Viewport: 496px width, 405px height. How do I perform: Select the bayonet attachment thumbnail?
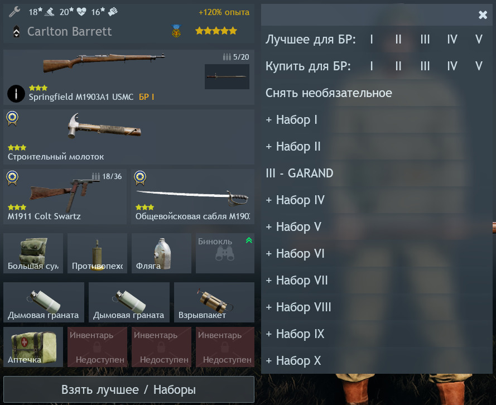point(227,76)
